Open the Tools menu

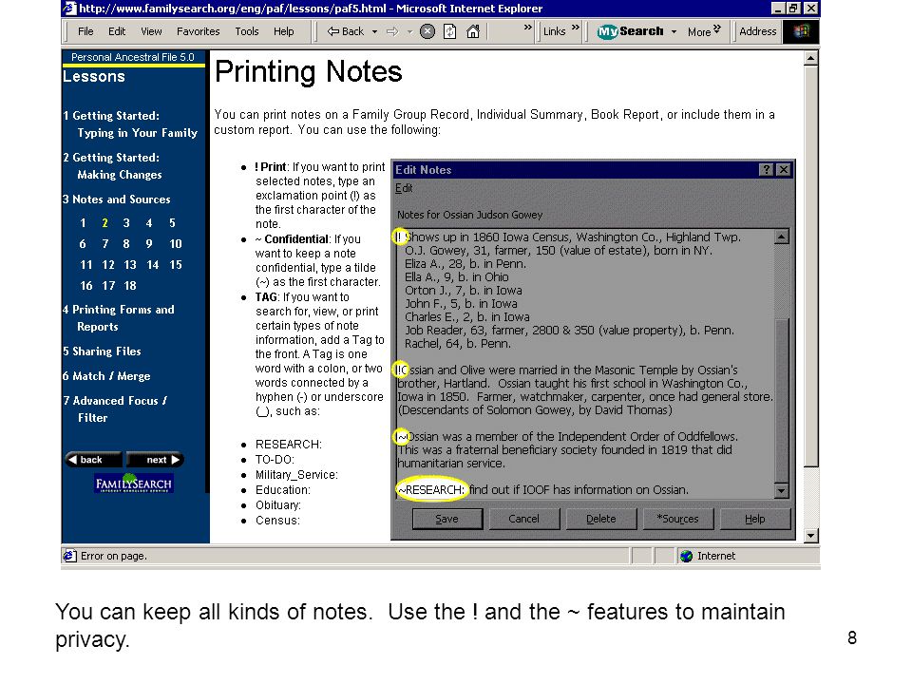(x=247, y=31)
